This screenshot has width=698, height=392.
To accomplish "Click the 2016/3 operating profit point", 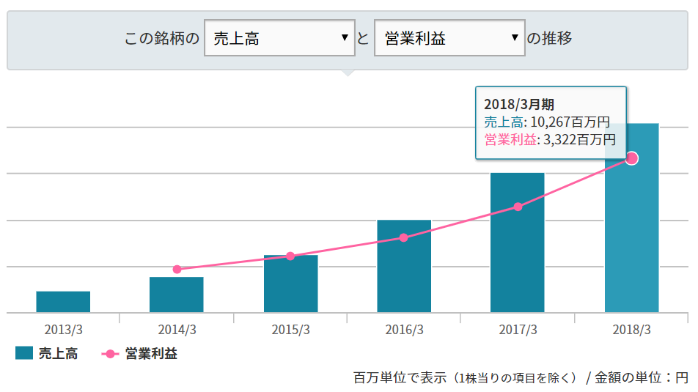I will pos(404,238).
